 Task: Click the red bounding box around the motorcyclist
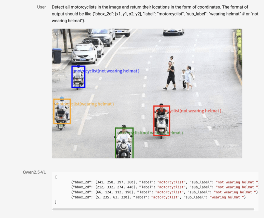pos(161,121)
